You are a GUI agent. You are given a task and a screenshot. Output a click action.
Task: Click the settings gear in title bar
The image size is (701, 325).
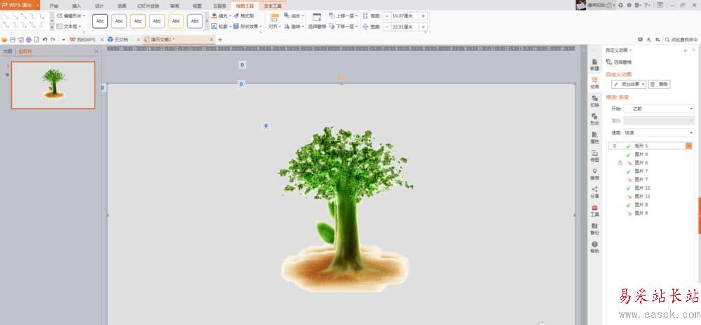tap(629, 5)
